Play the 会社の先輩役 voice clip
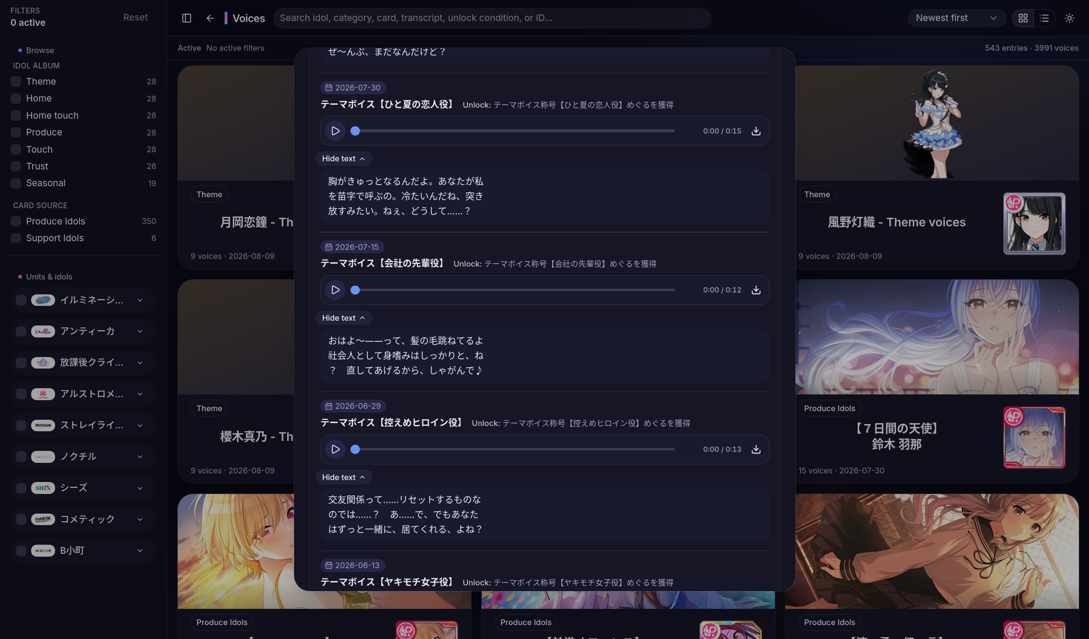1089x639 pixels. pos(335,290)
